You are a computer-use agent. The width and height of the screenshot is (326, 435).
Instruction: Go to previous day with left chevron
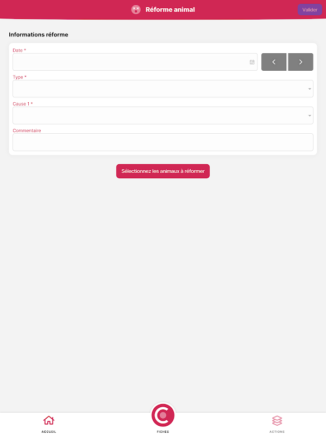pos(274,62)
